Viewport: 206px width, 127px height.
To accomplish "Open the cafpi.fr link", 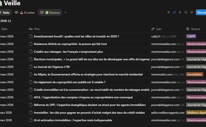I will tap(163, 36).
